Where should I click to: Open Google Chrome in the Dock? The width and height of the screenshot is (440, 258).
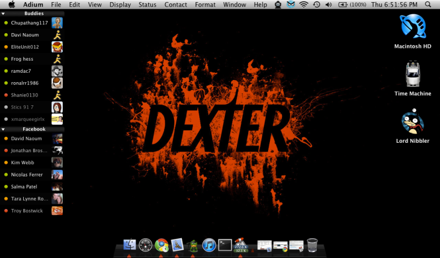click(161, 245)
